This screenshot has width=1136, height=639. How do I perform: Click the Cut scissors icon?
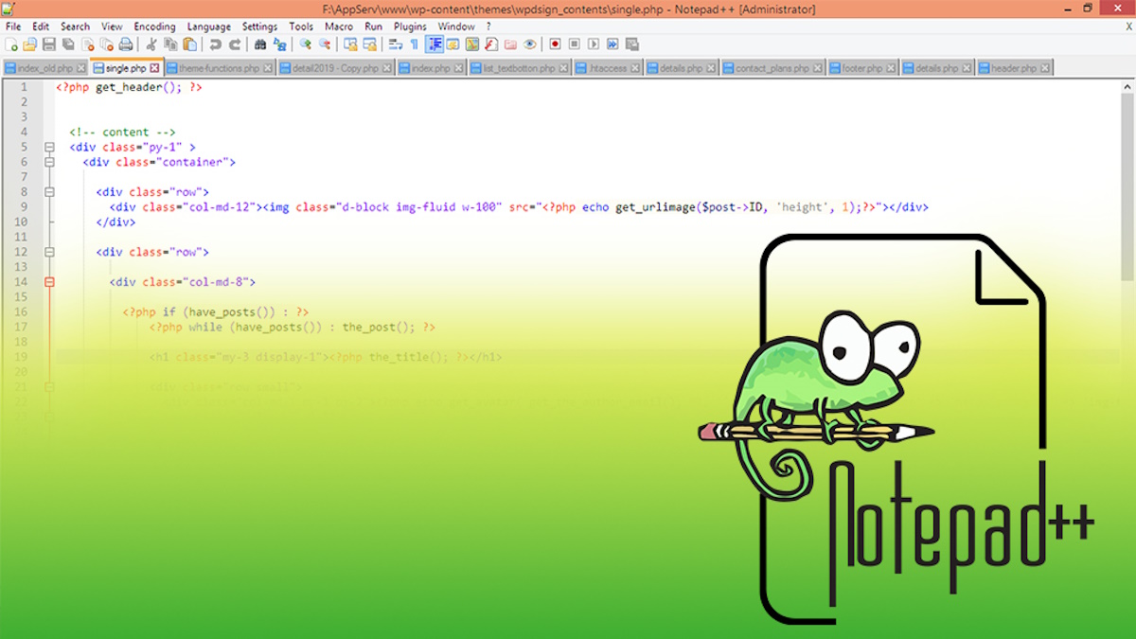coord(151,44)
